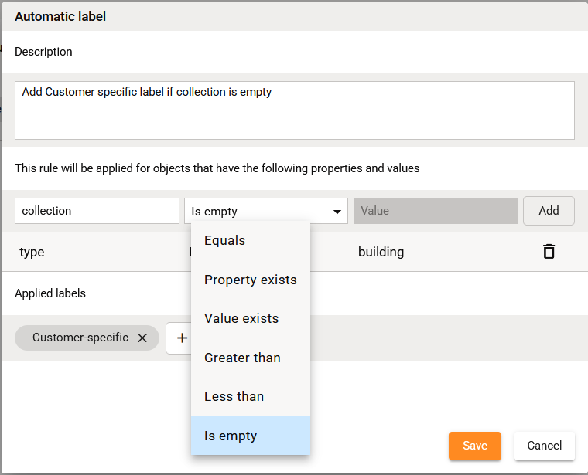Click the greyed-out Value input field
This screenshot has width=588, height=475.
point(435,211)
